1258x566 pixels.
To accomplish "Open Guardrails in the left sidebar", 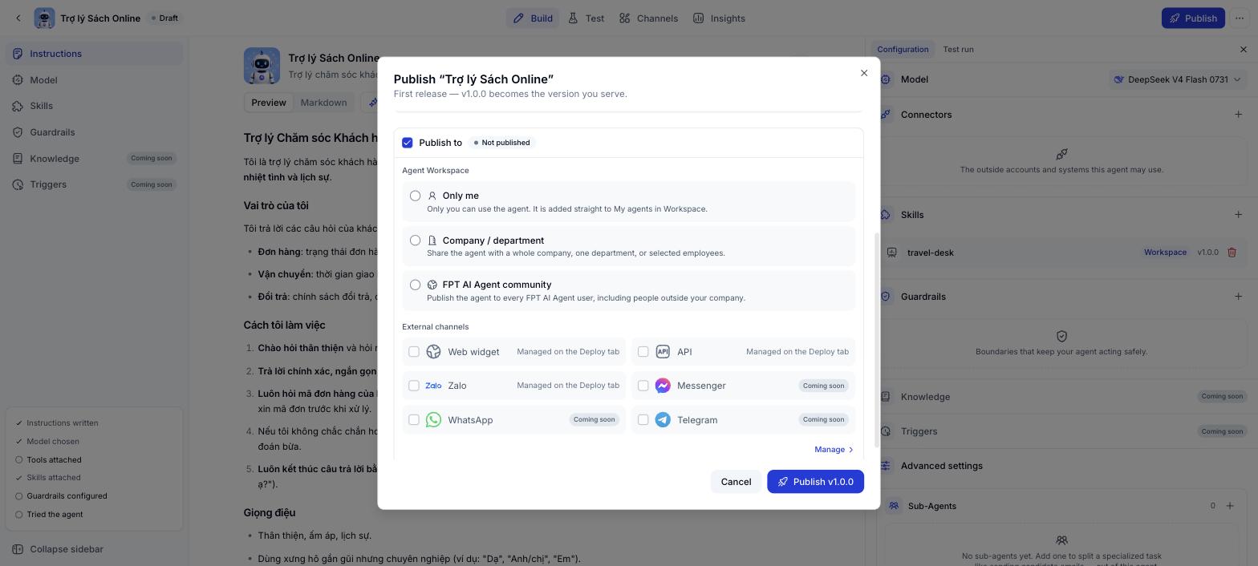I will pos(95,132).
